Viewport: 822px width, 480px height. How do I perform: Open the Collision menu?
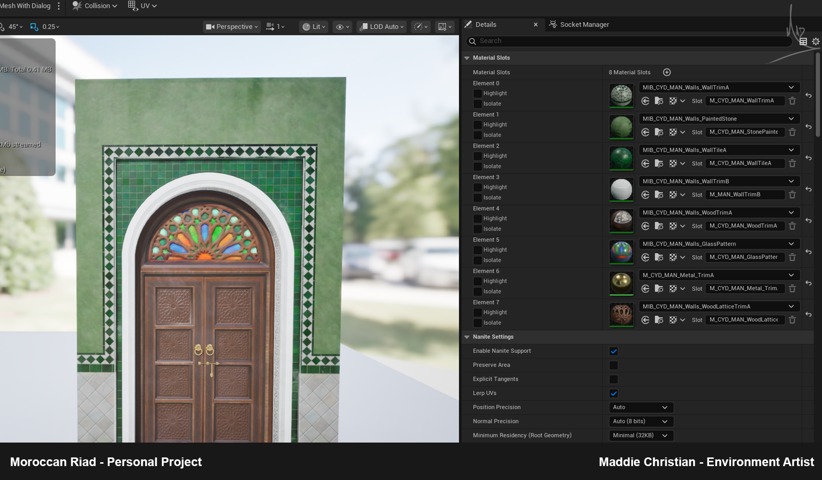tap(95, 6)
